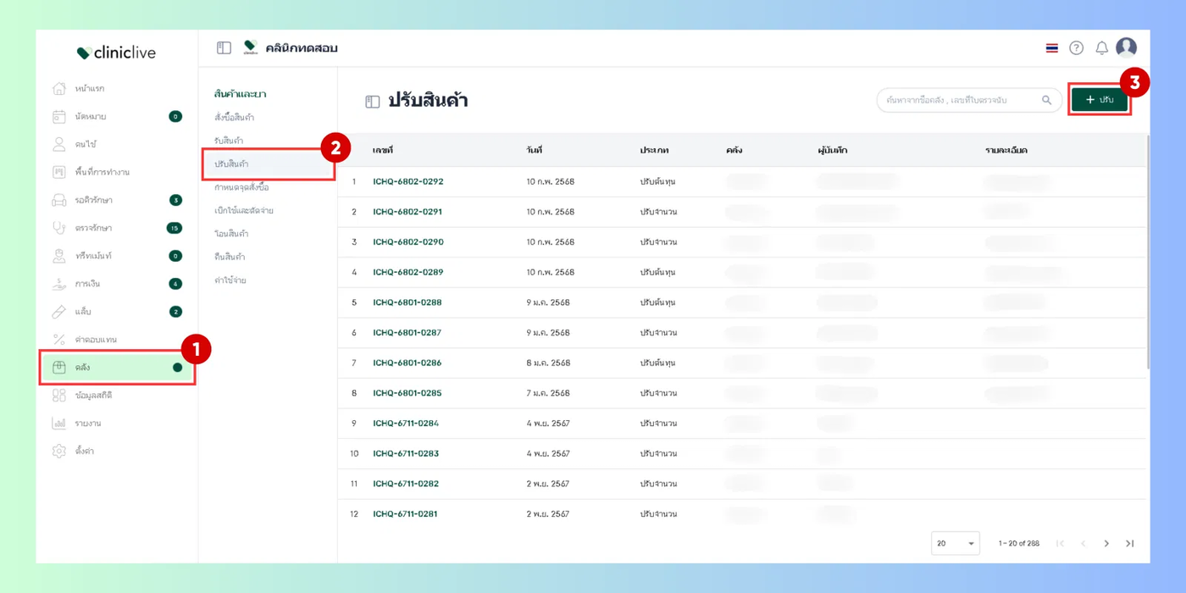This screenshot has width=1186, height=593.
Task: Open document ICHQ-6802-0291
Action: click(407, 212)
